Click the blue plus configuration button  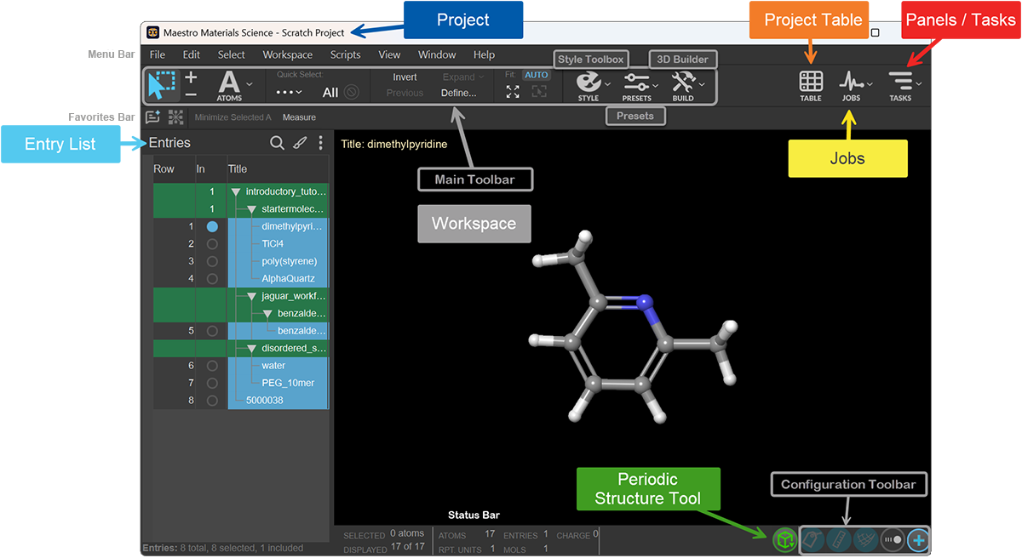click(x=918, y=539)
